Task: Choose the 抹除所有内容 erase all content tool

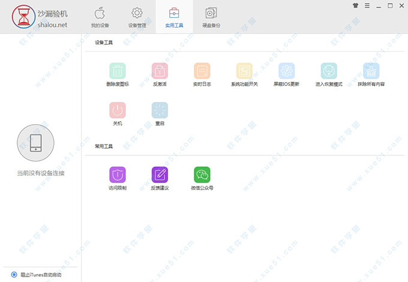Action: 371,71
